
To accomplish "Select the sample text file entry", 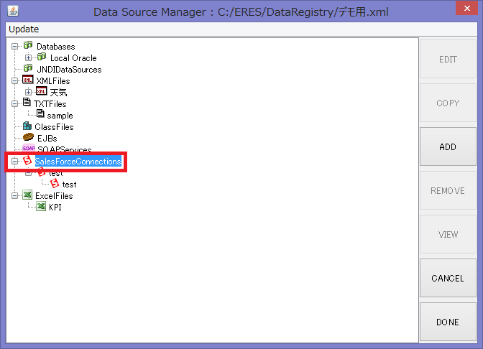I will (60, 116).
